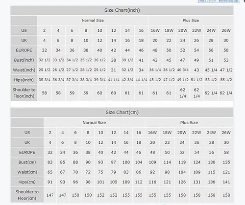Click the Bust(cm) row label
245x205 pixels.
(x=27, y=162)
